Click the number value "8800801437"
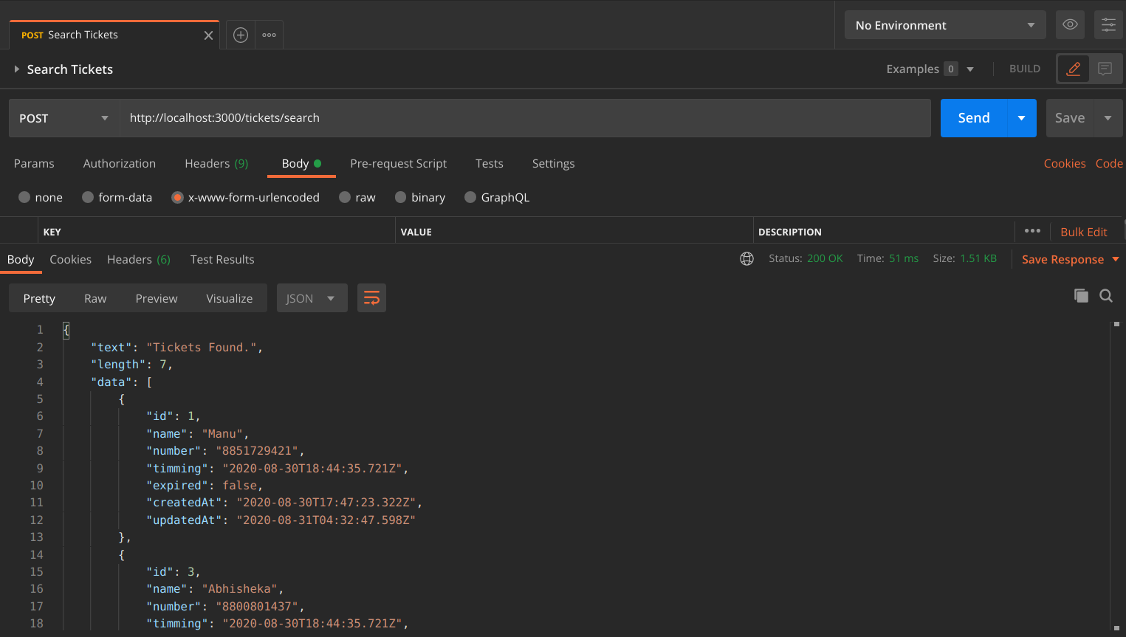Image resolution: width=1126 pixels, height=637 pixels. coord(257,607)
